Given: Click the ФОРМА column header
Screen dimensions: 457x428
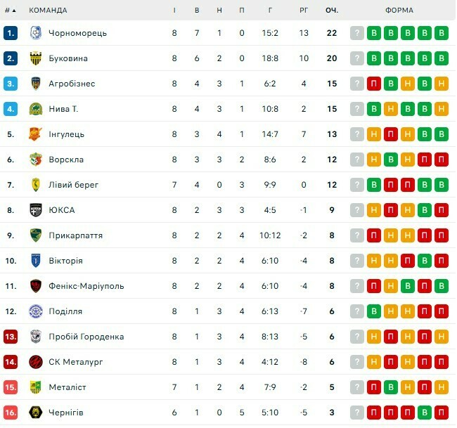Looking at the screenshot, I should [399, 10].
